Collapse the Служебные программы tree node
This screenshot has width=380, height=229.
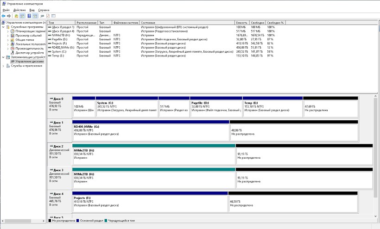(4, 27)
